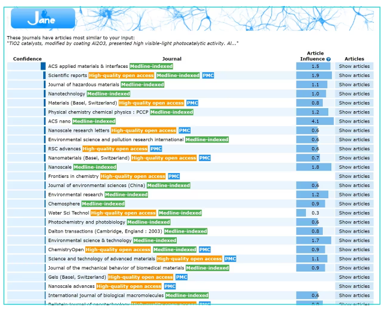
Task: Click PMC tag beside ChemistryOpen
Action: [x=204, y=249]
